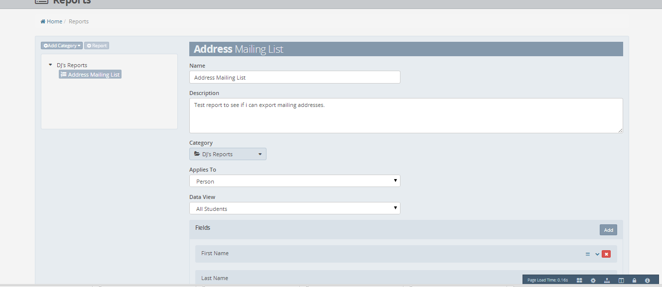
Task: Click the child pages hierarchy icon
Action: point(607,281)
